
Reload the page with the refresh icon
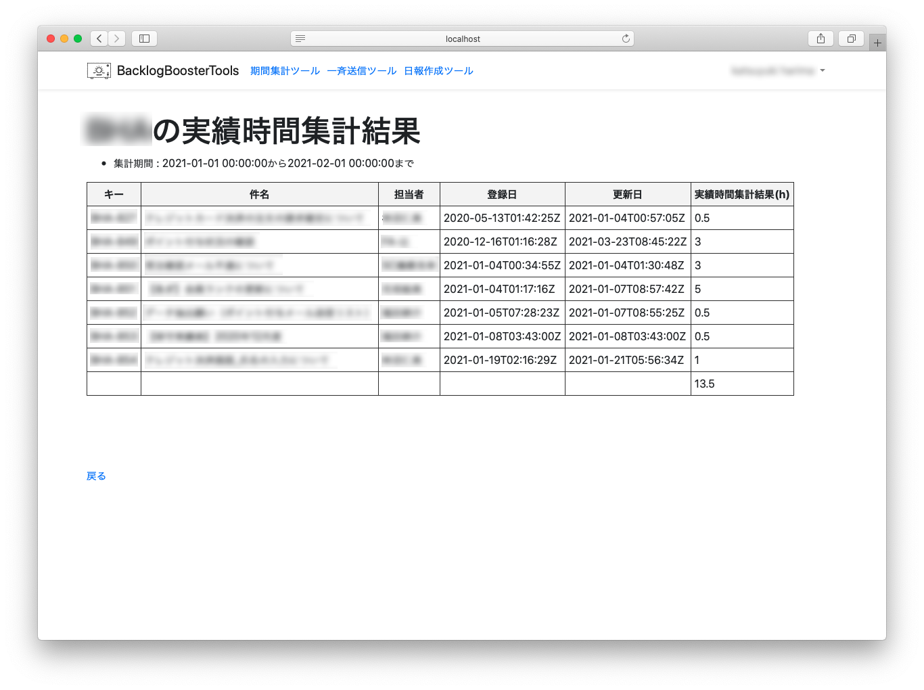[x=626, y=39]
